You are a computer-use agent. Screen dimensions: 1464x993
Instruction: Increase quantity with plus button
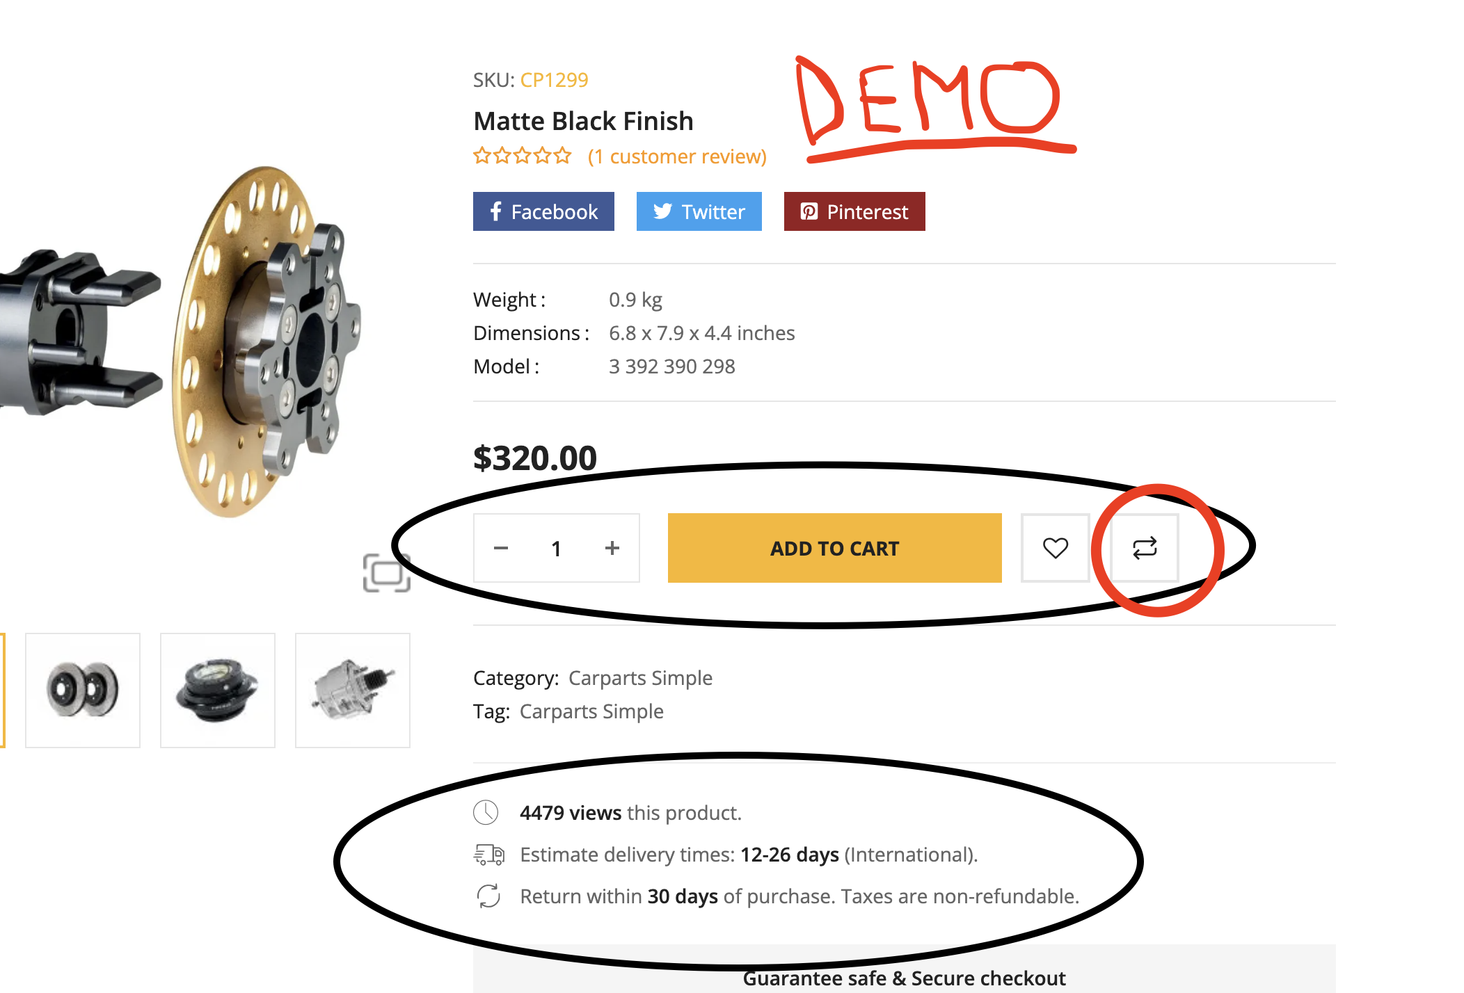(612, 548)
